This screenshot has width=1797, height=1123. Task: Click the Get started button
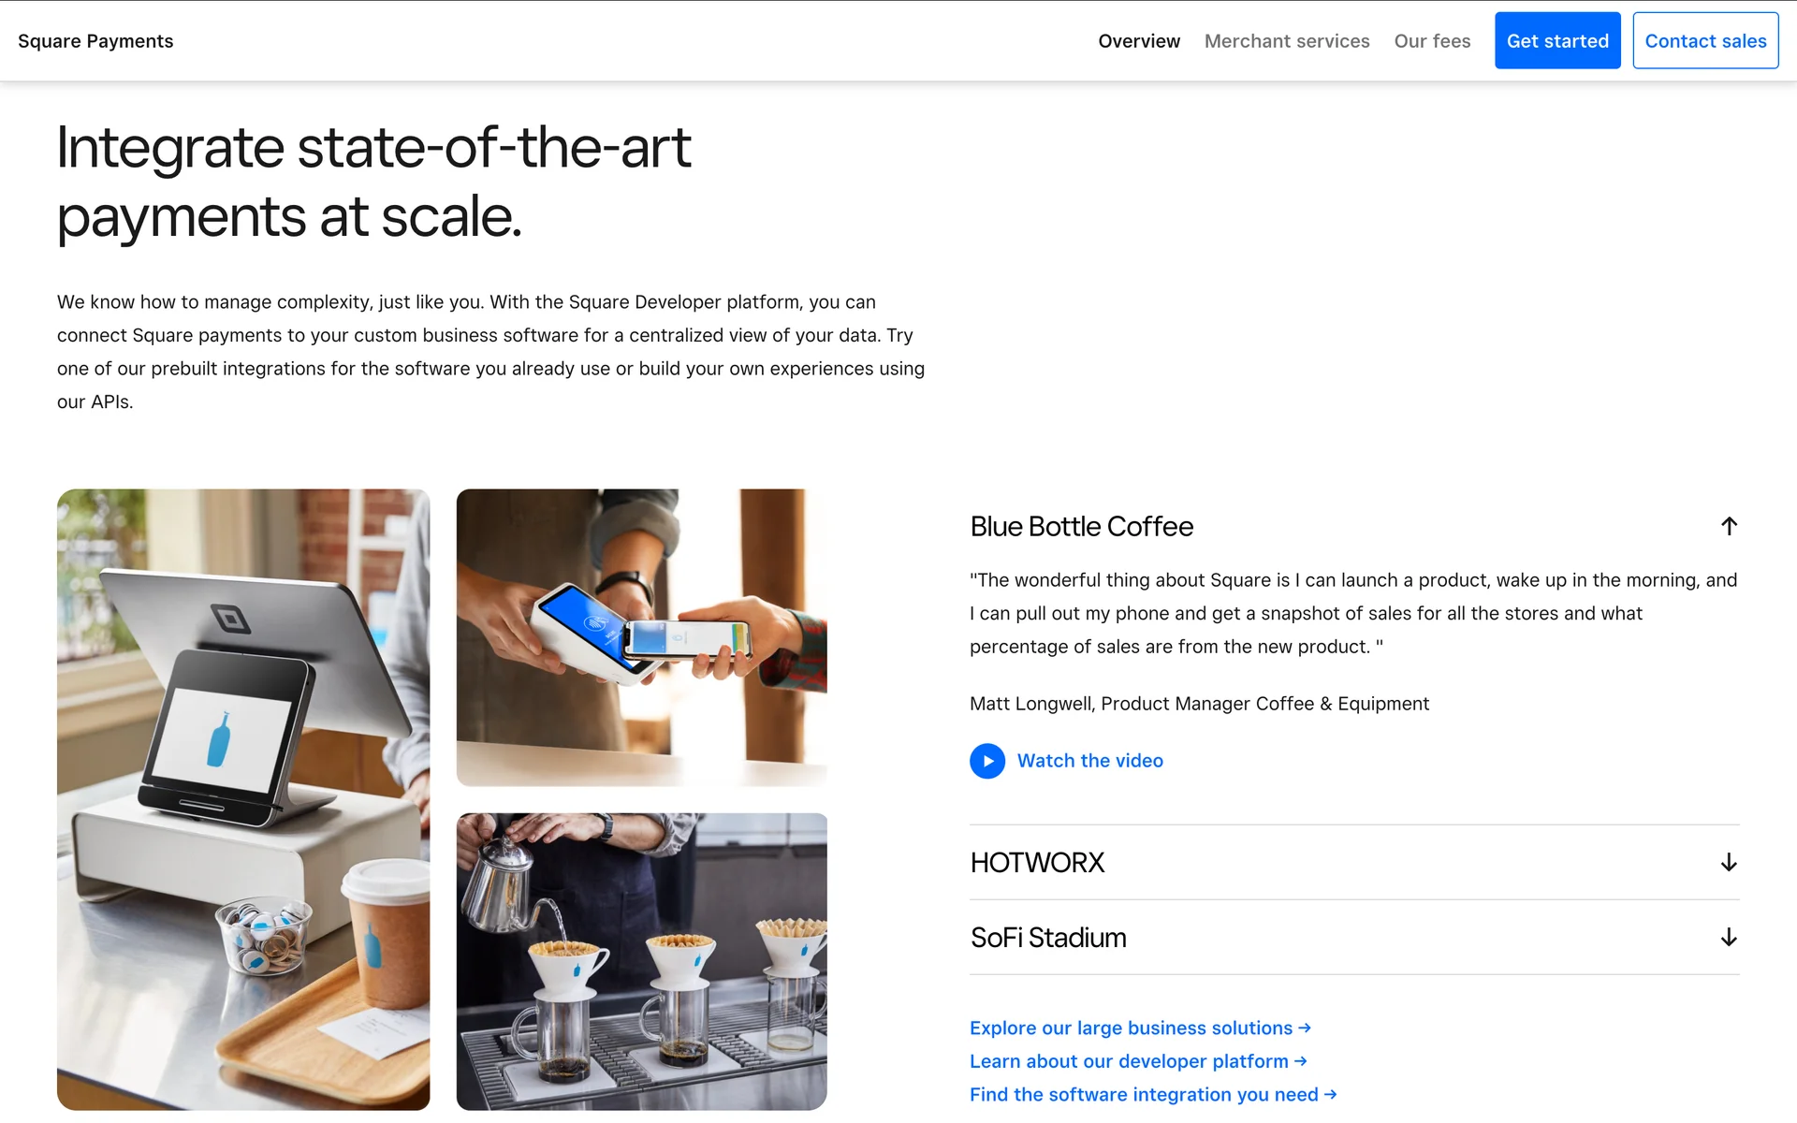1557,40
